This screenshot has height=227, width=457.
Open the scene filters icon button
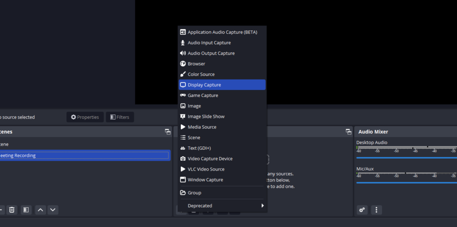coord(26,210)
